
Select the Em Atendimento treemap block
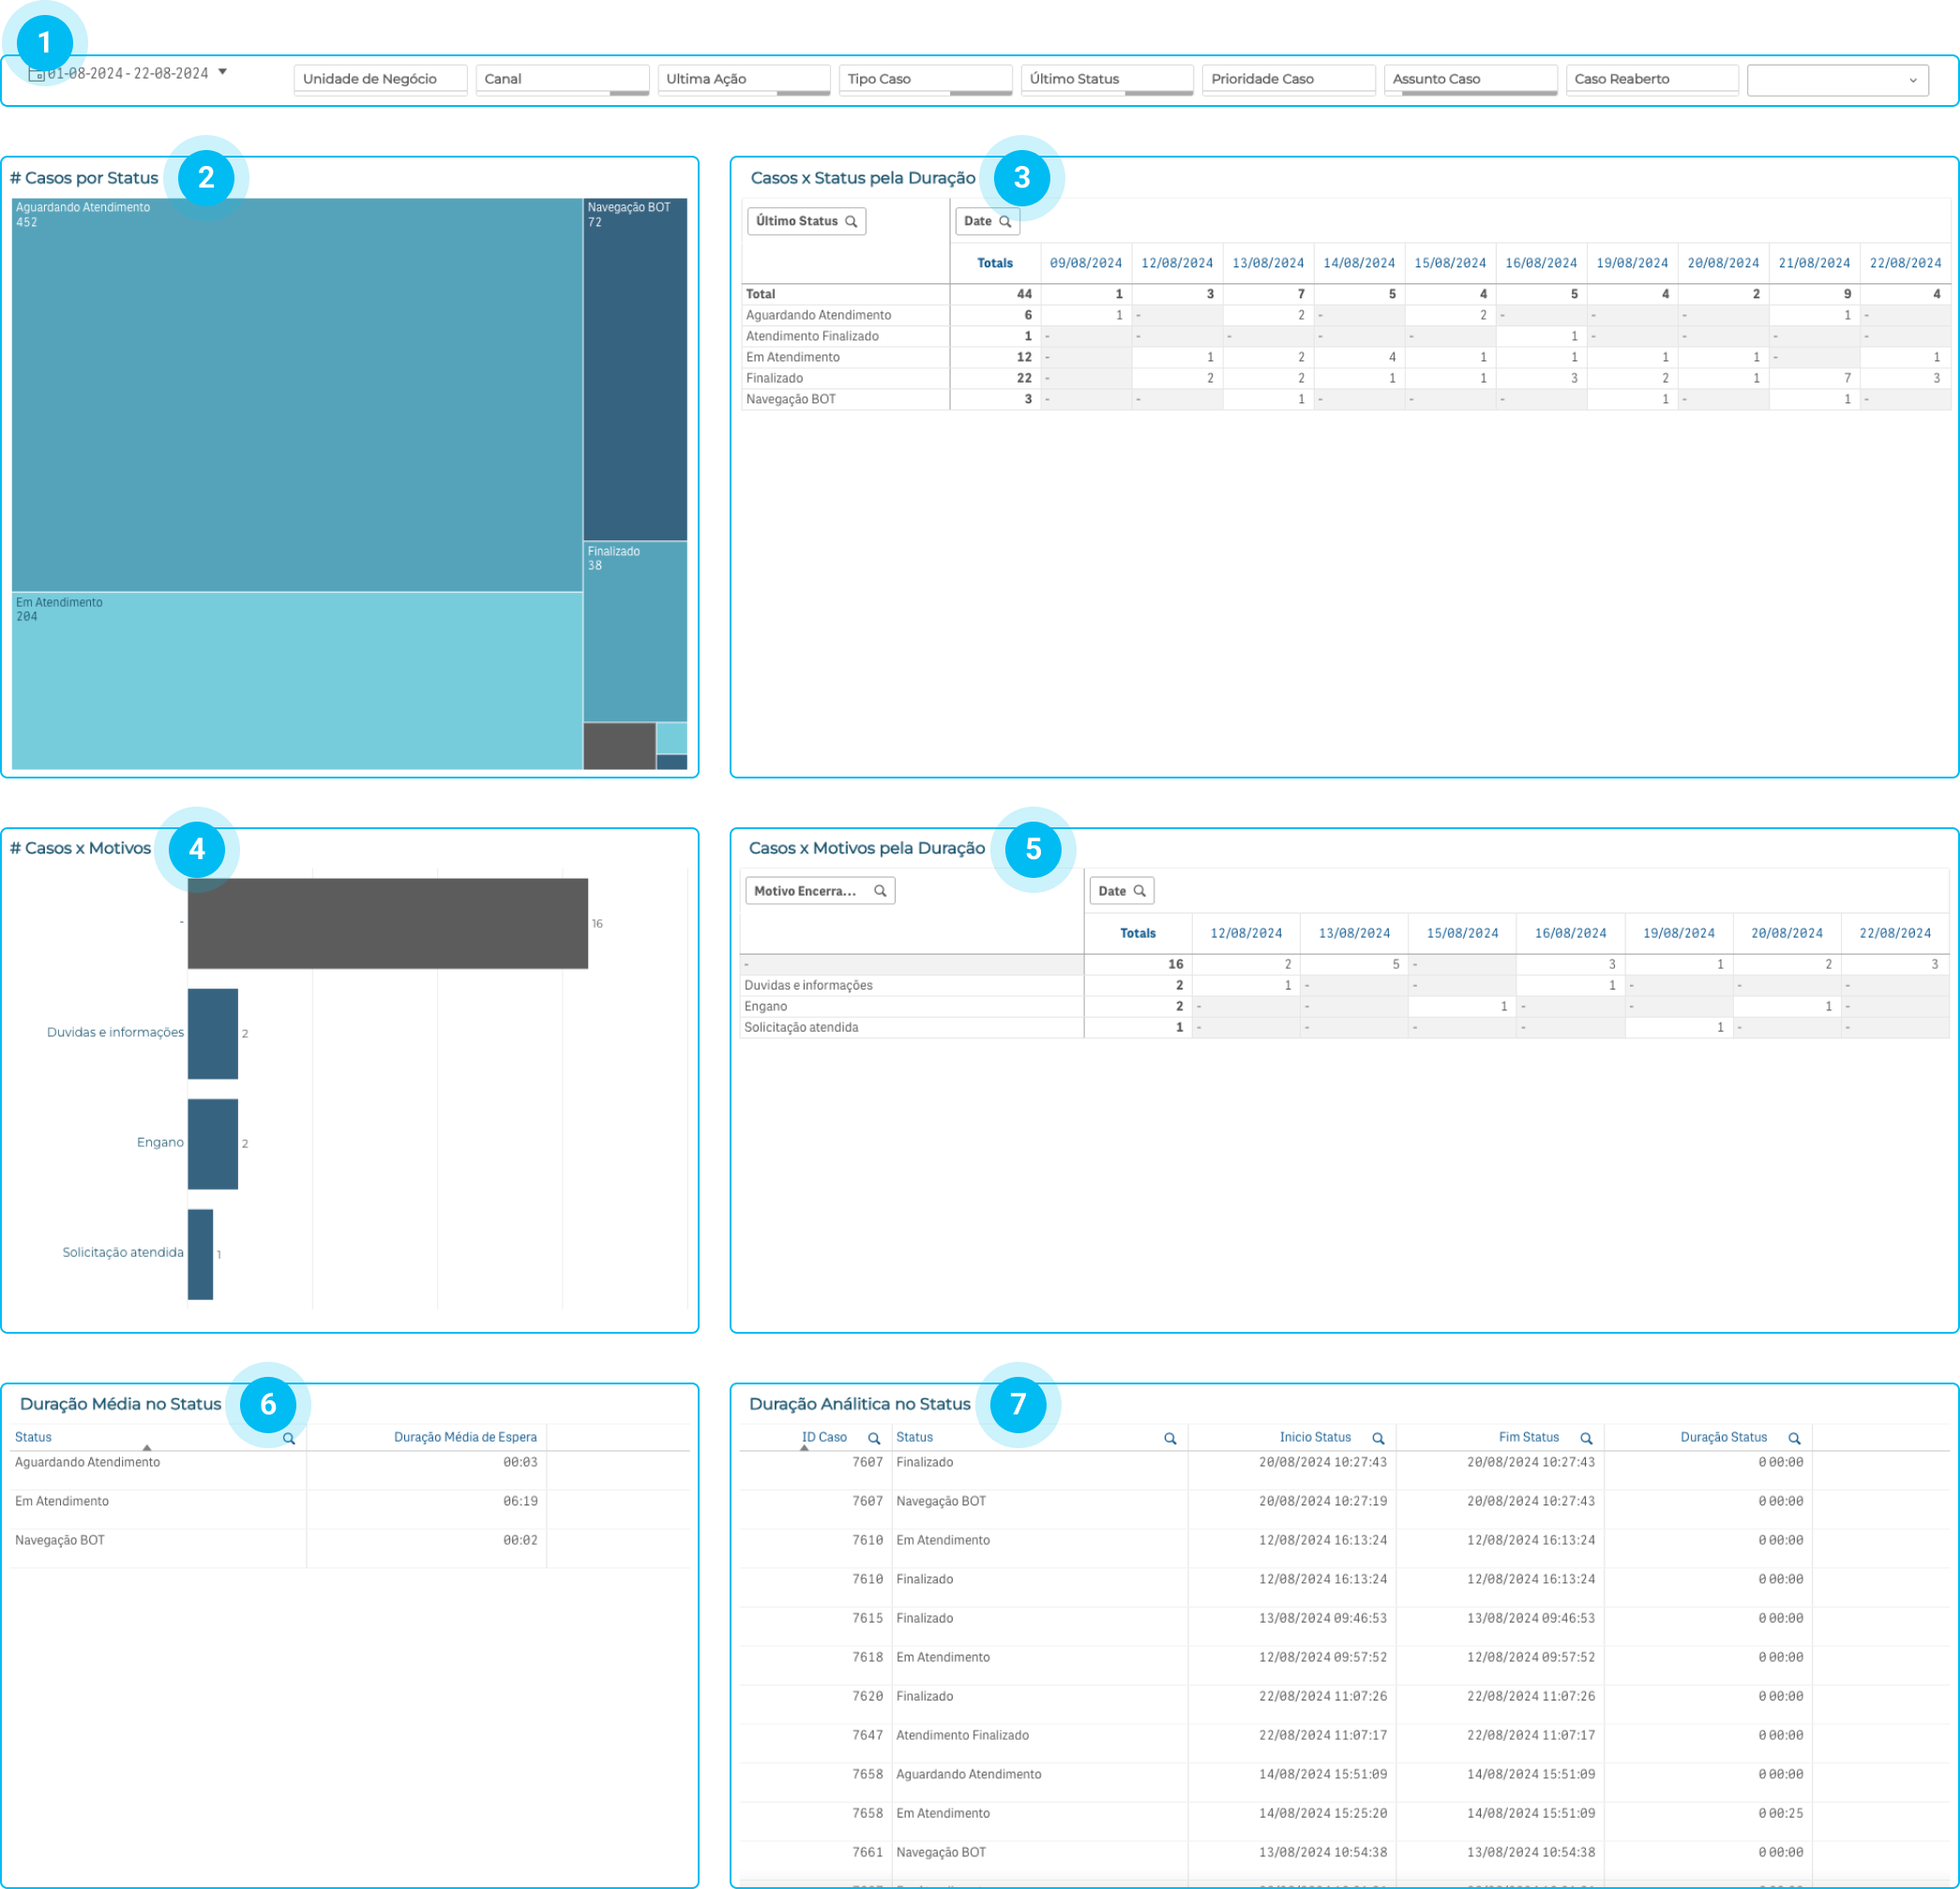297,681
